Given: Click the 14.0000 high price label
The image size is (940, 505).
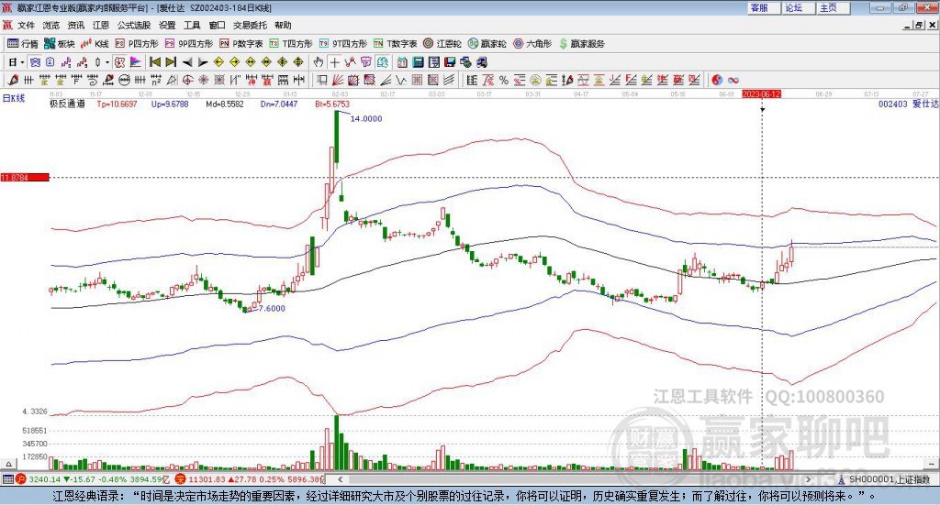Looking at the screenshot, I should click(x=365, y=118).
